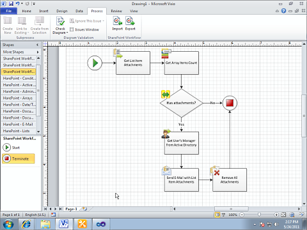Click the pan and zoom window icon
This screenshot has height=230, width=307.
292,215
